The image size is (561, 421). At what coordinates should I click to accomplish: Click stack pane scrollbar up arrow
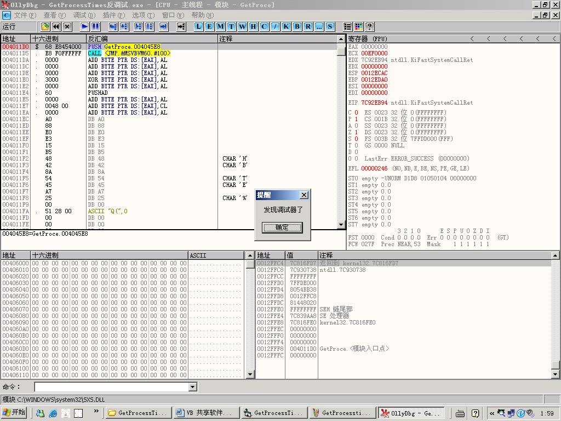pyautogui.click(x=556, y=255)
